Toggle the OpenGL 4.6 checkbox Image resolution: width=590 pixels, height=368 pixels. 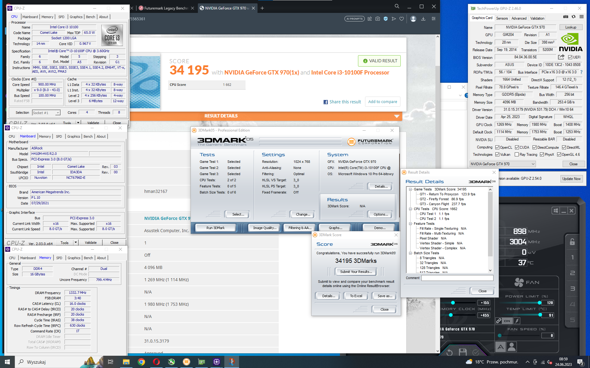coord(559,155)
